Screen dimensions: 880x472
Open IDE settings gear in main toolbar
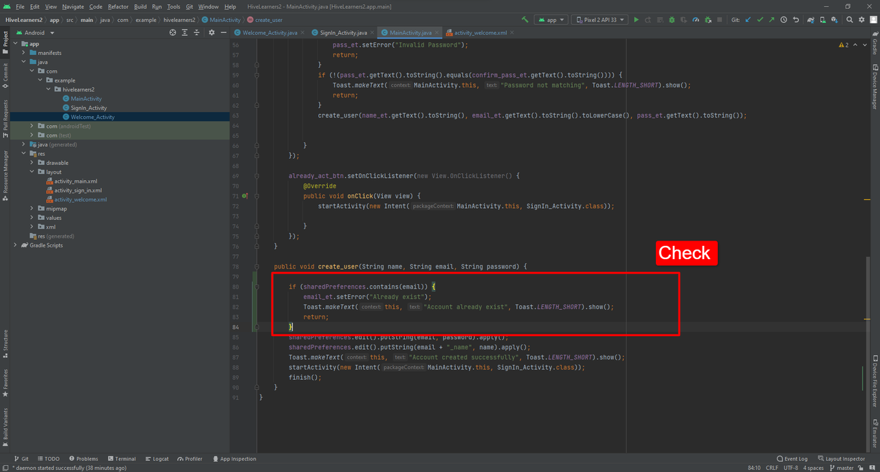pyautogui.click(x=861, y=20)
